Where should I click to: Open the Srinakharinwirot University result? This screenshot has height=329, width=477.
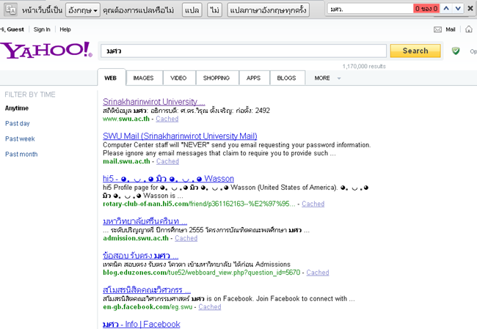point(154,102)
